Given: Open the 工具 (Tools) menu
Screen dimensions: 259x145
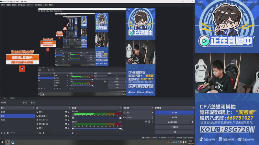Looking at the screenshot, I should [x=45, y=5].
